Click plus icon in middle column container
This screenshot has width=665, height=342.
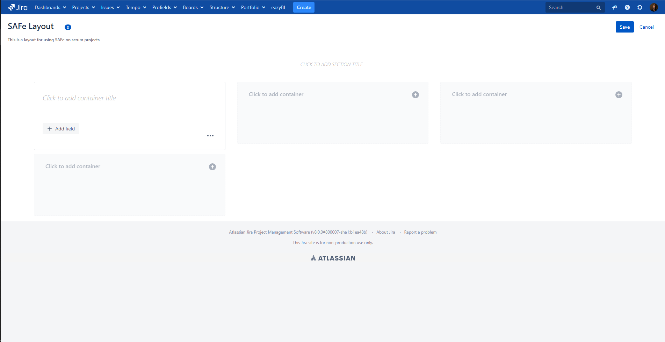point(415,95)
